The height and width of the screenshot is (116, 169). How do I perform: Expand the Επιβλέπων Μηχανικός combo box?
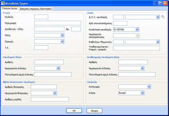[x=158, y=42]
